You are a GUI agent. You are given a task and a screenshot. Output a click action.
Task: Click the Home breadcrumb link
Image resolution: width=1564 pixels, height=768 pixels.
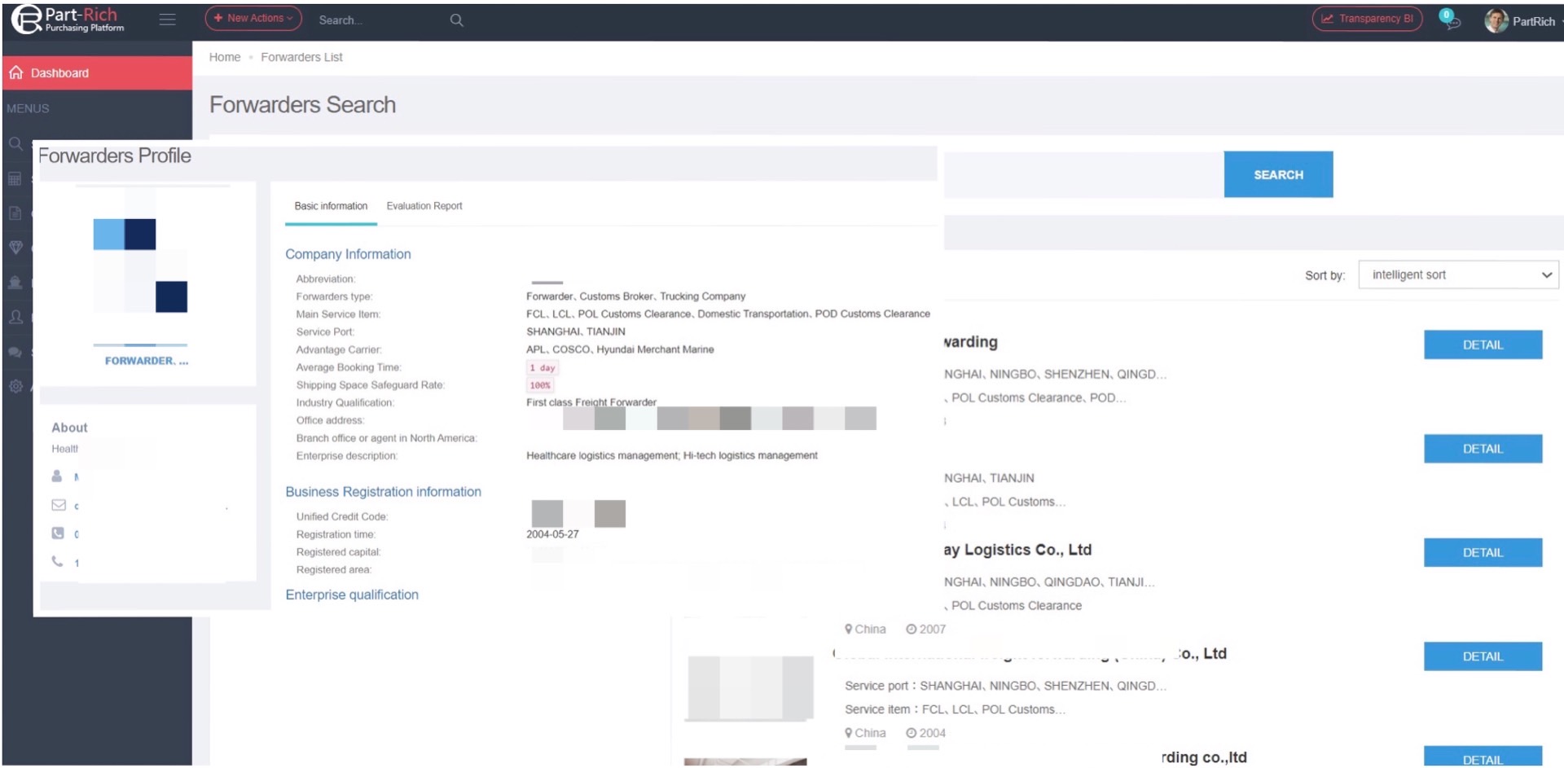click(225, 57)
